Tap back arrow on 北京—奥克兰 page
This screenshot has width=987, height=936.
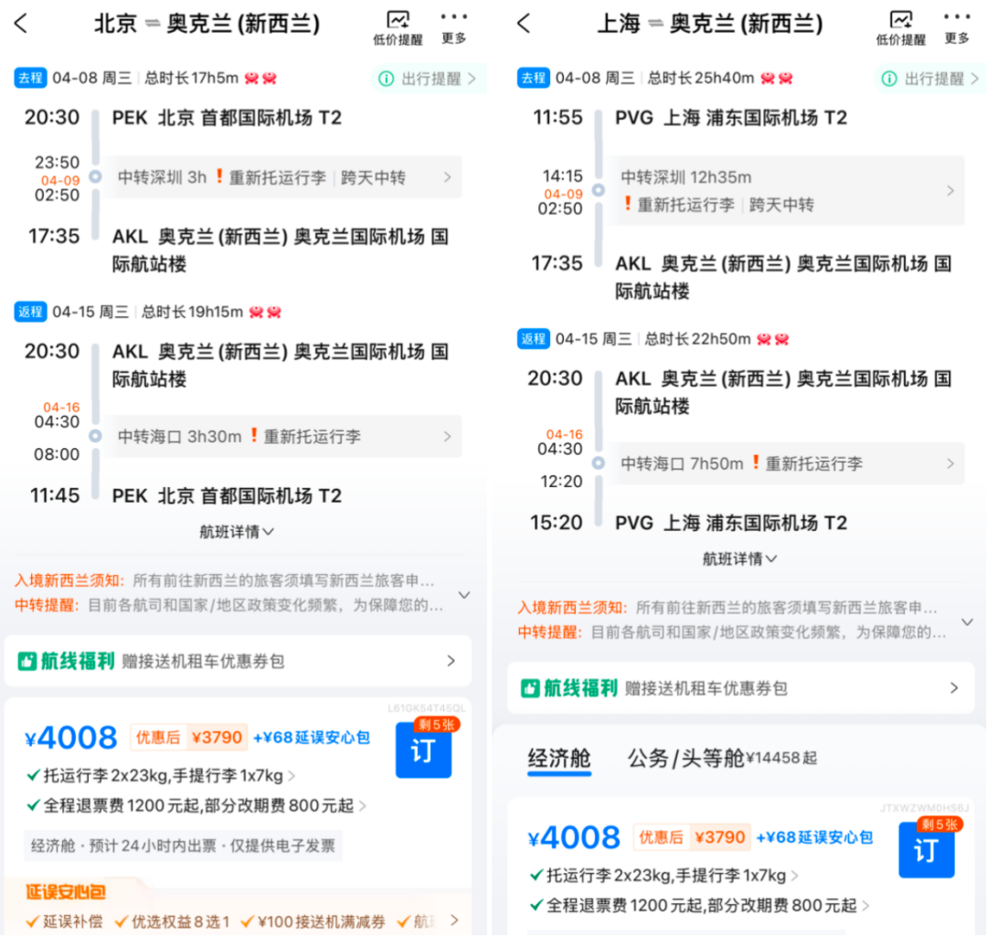pyautogui.click(x=20, y=24)
